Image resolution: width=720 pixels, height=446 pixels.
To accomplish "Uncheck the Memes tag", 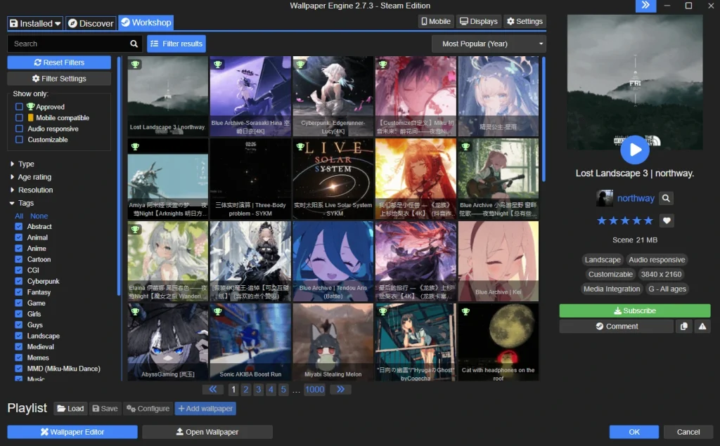I will 18,358.
